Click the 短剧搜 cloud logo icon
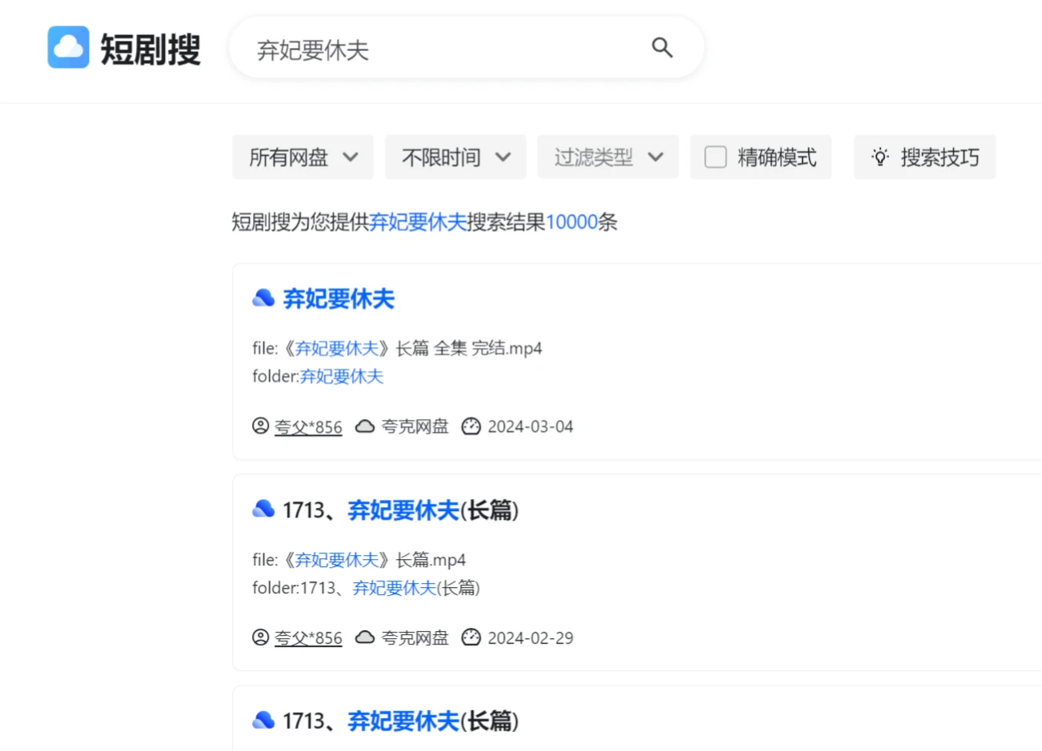The height and width of the screenshot is (751, 1042). [67, 47]
